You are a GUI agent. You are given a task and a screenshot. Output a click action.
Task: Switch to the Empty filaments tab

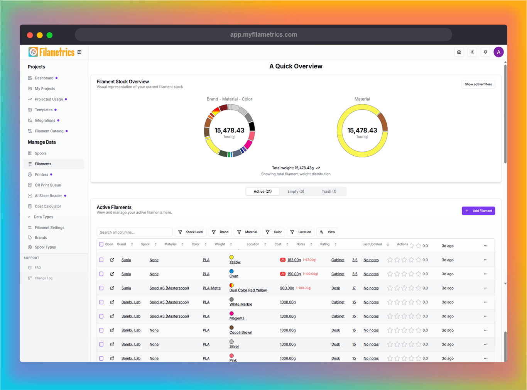coord(296,191)
